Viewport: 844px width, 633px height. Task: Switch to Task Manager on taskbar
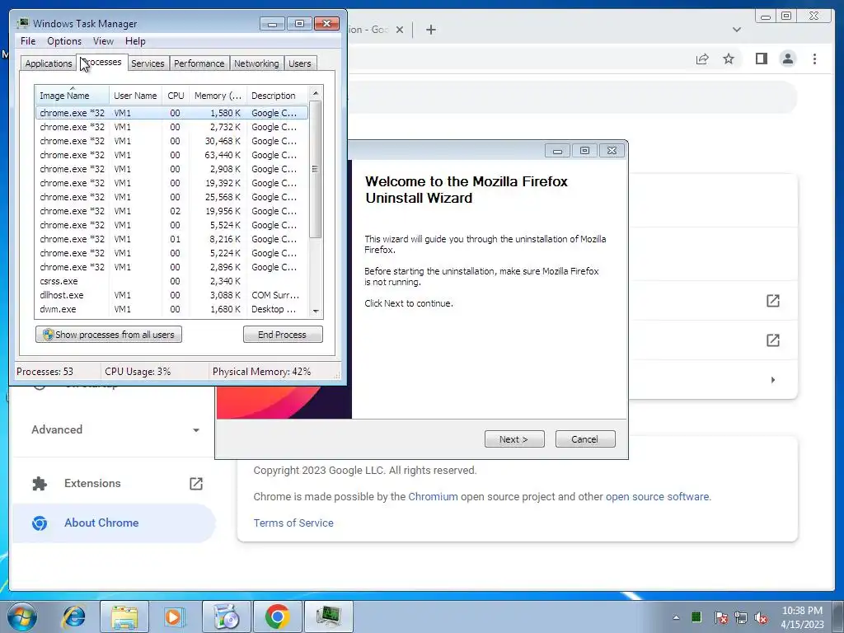pos(329,617)
